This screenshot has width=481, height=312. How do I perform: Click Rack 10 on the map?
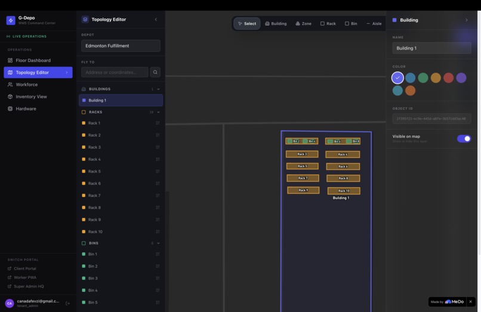(344, 191)
